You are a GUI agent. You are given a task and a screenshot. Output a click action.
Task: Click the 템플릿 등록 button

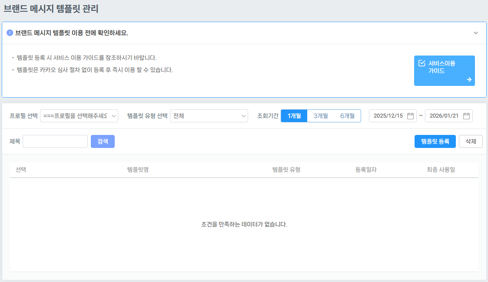tap(435, 141)
